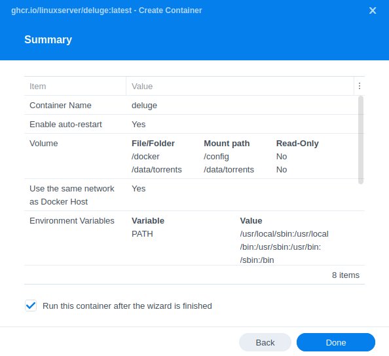389x356 pixels.
Task: Close the Create Container dialog
Action: coord(373,10)
